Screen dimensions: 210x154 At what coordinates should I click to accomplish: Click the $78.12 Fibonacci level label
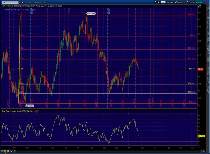(192, 102)
